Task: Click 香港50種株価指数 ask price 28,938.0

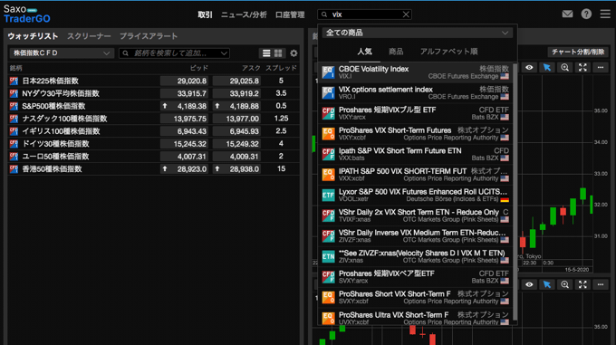Action: point(236,168)
